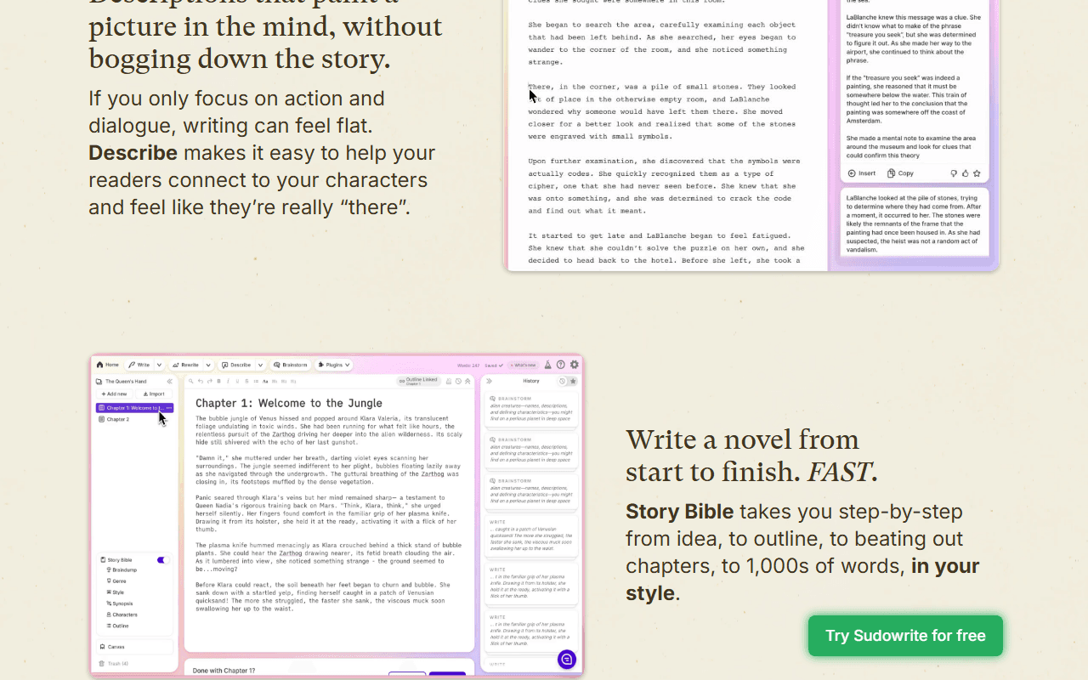Click the Rewrite tool button
1088x680 pixels.
point(187,365)
